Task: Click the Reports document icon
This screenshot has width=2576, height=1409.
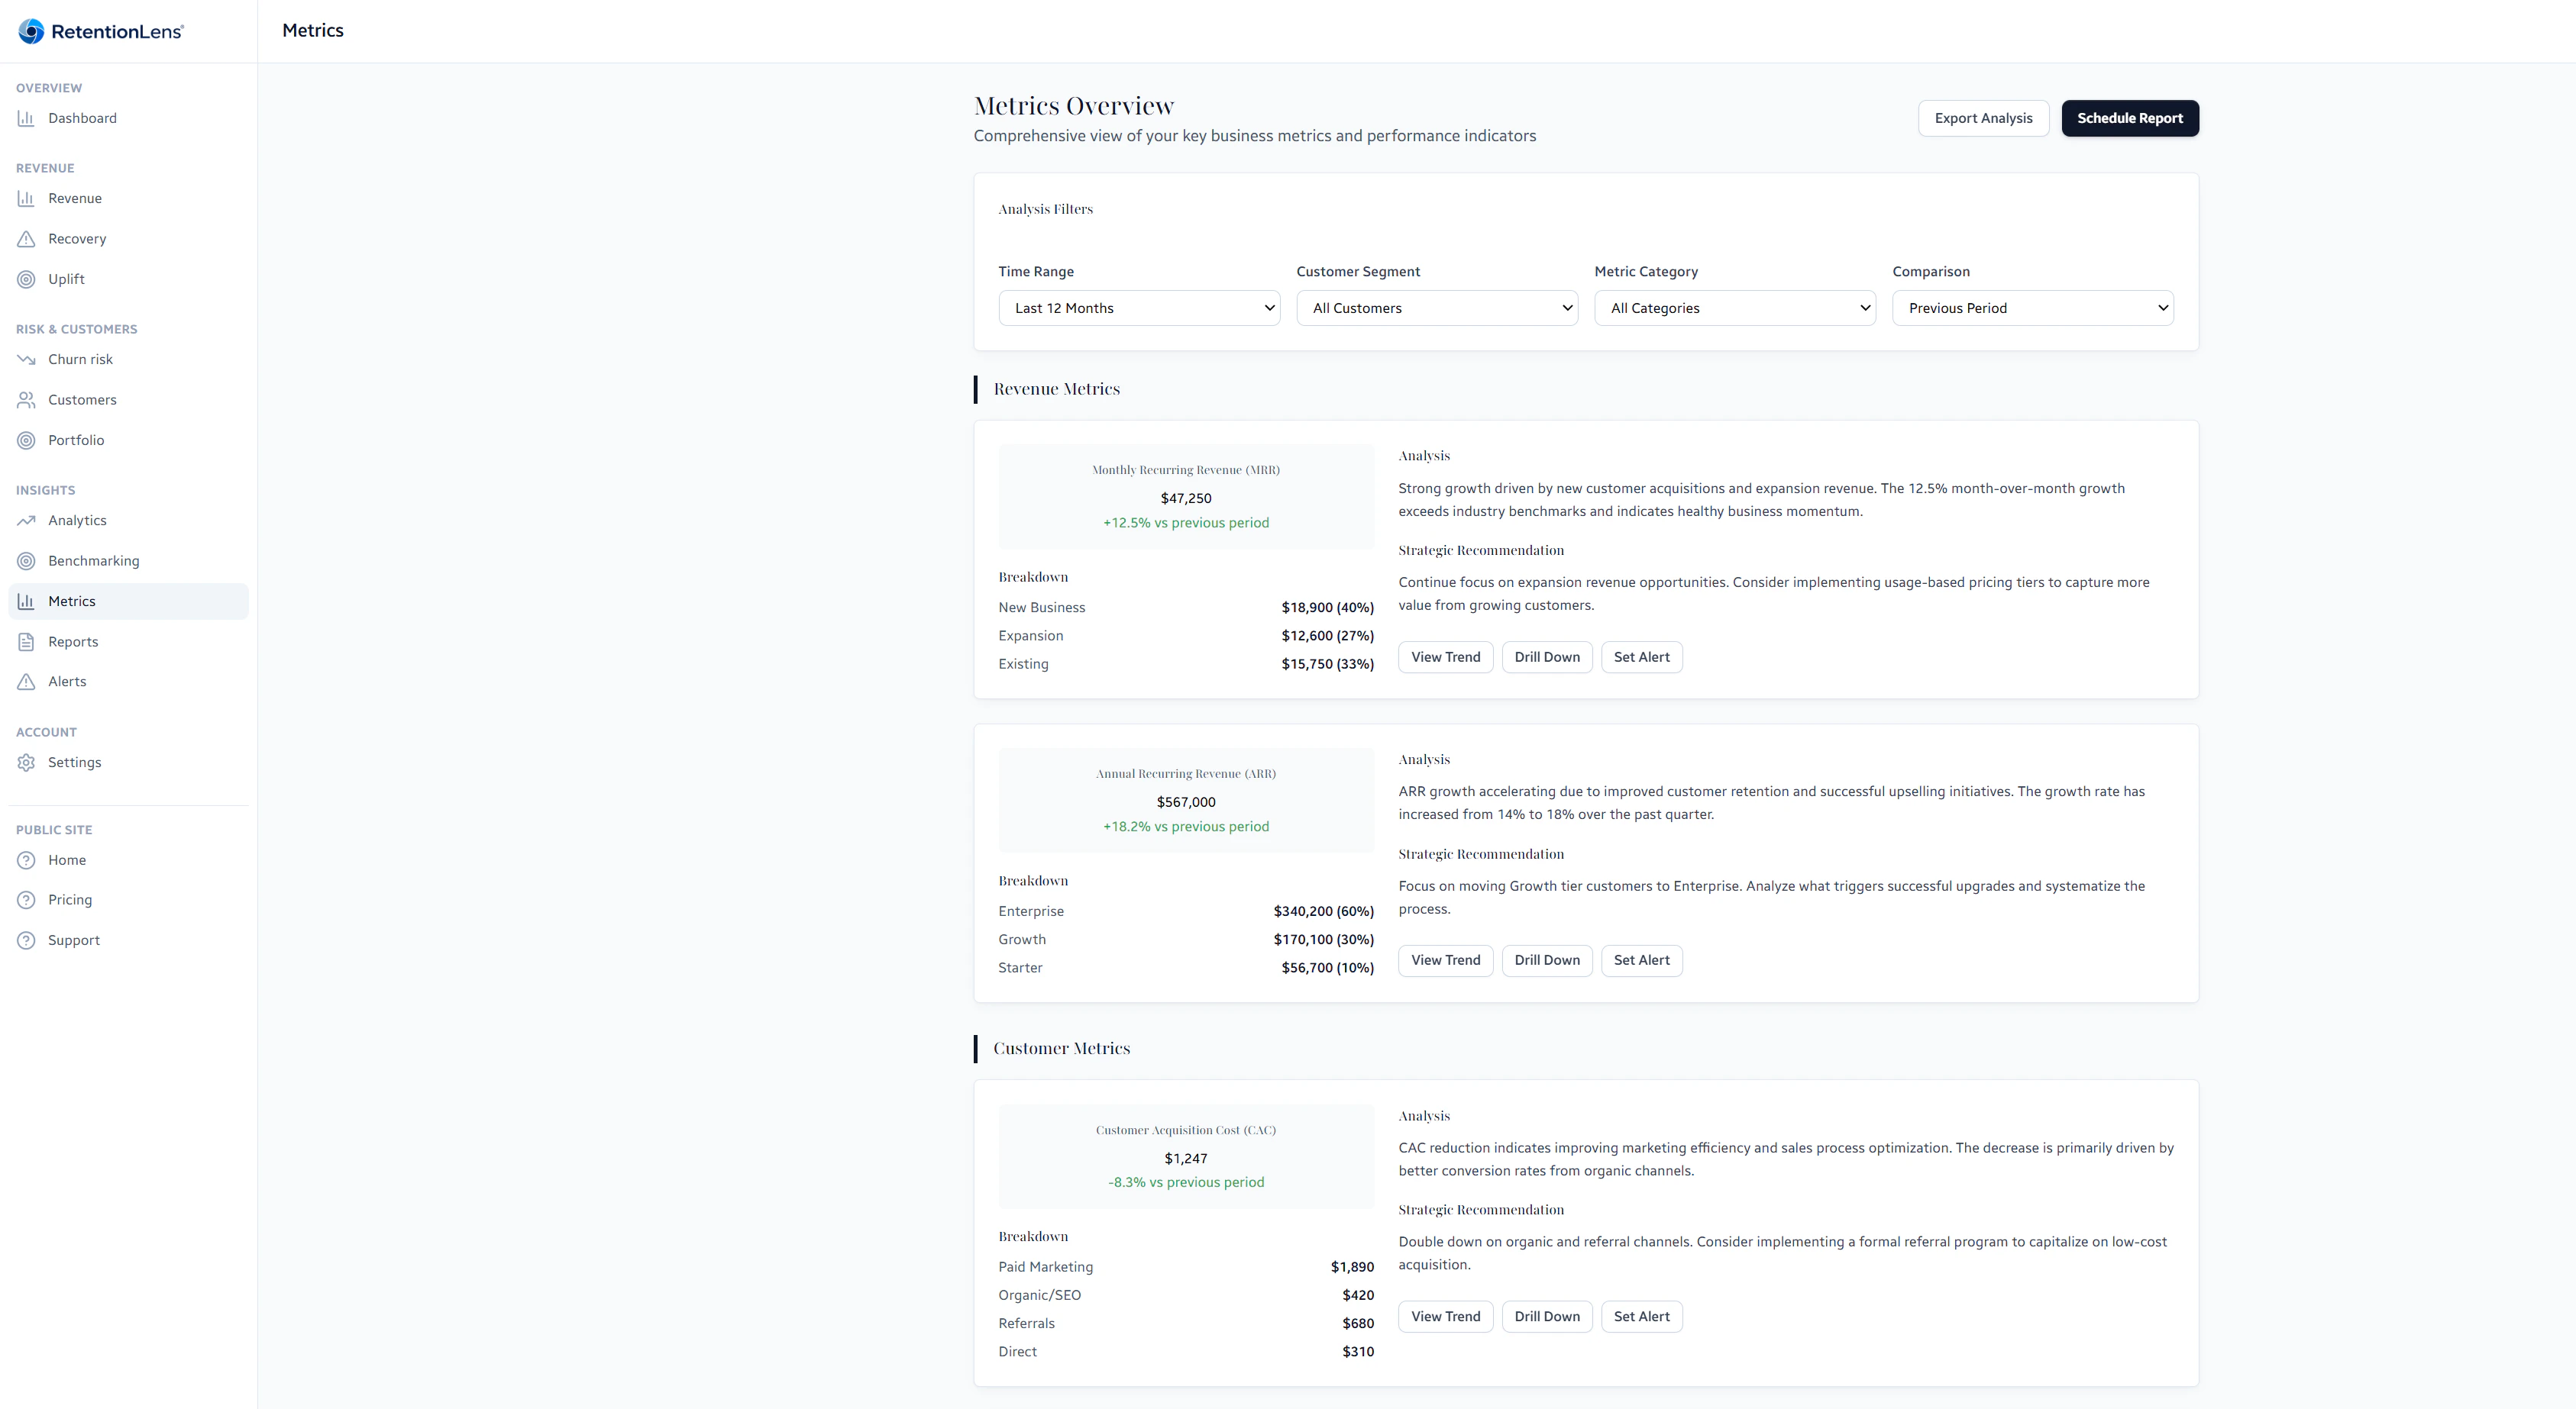Action: (x=26, y=642)
